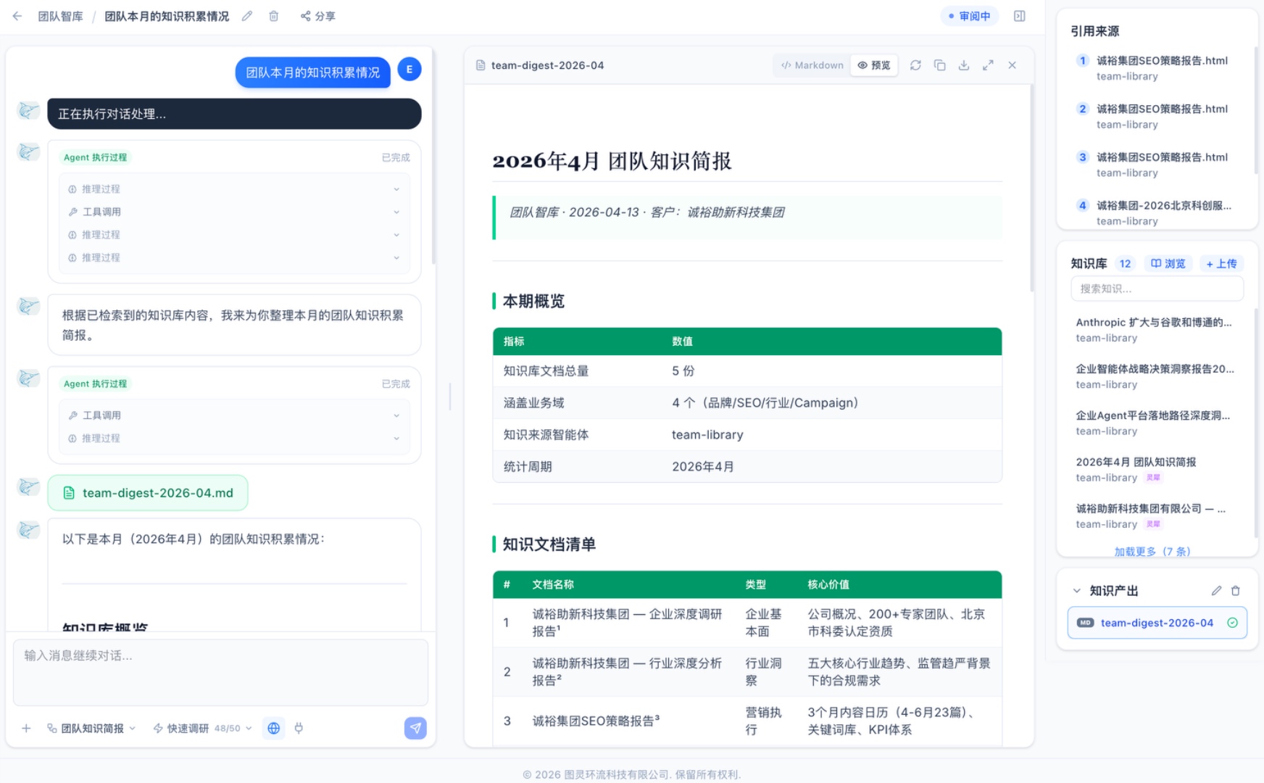Collapse the 知识产出 section chevron

pyautogui.click(x=1077, y=591)
